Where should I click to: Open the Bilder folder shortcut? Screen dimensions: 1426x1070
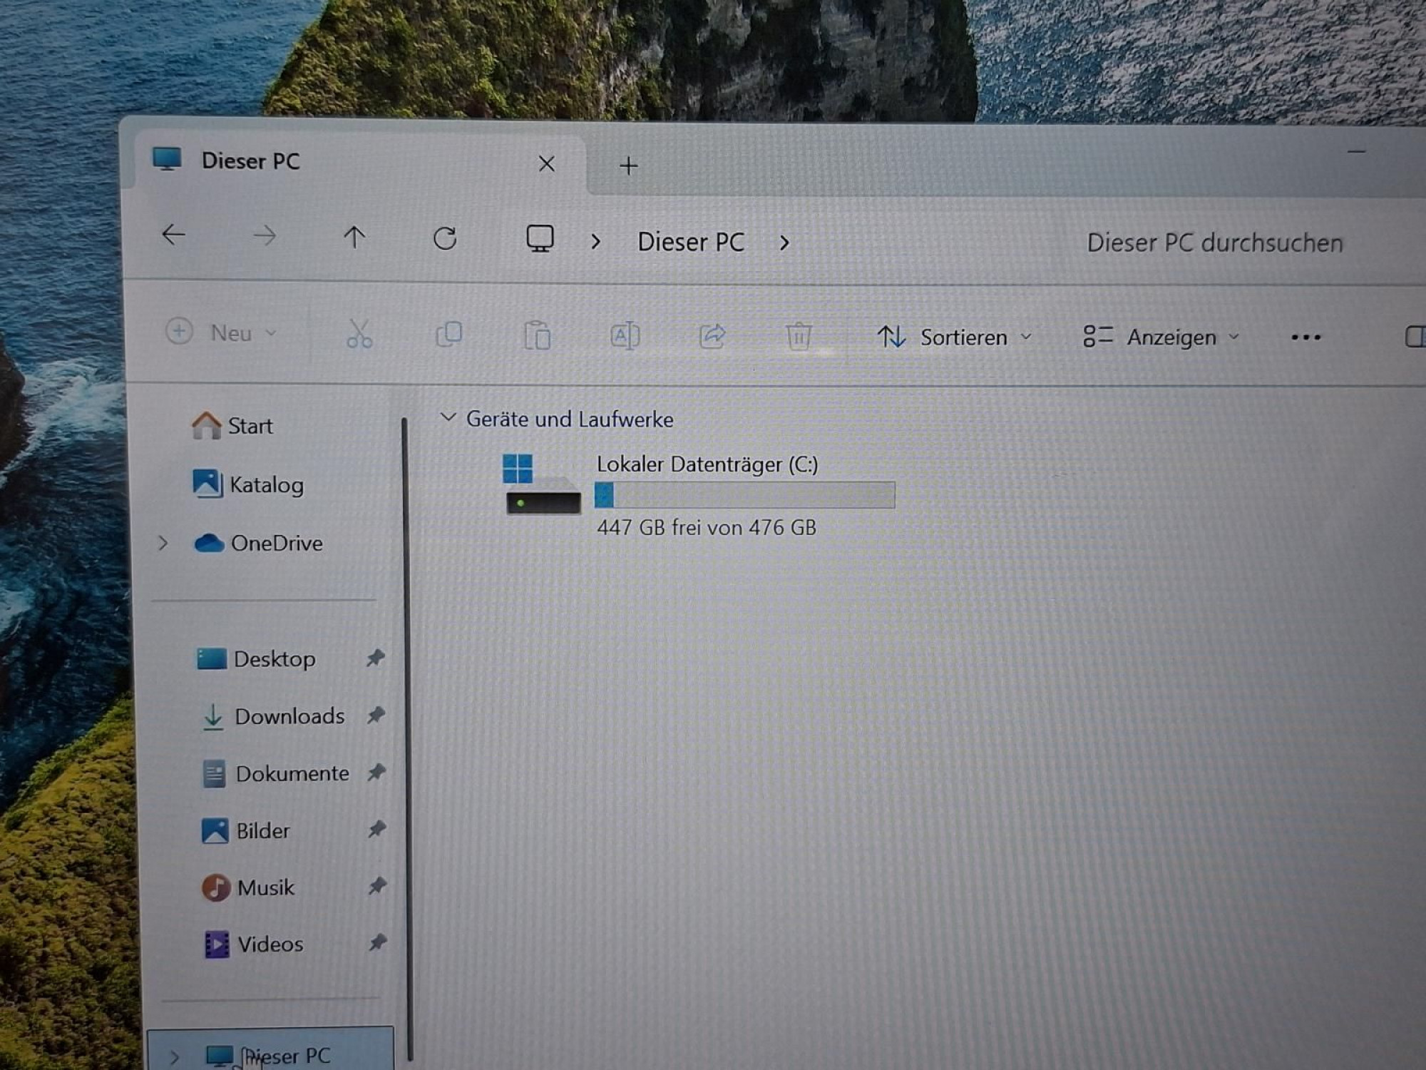coord(246,831)
